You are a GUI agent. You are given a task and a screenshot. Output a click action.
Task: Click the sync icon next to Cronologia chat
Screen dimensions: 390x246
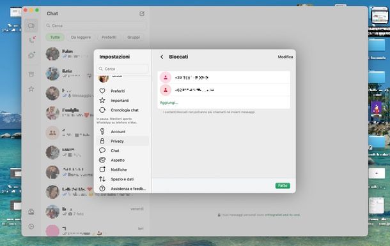(x=102, y=110)
